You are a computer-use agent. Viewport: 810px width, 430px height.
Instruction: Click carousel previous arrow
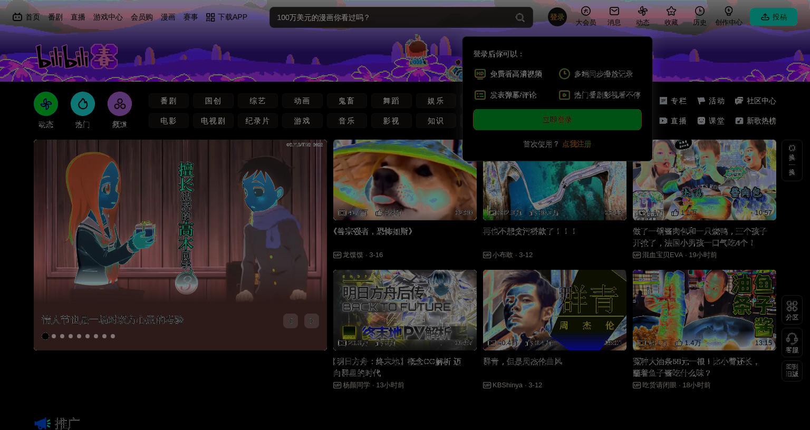tap(291, 321)
